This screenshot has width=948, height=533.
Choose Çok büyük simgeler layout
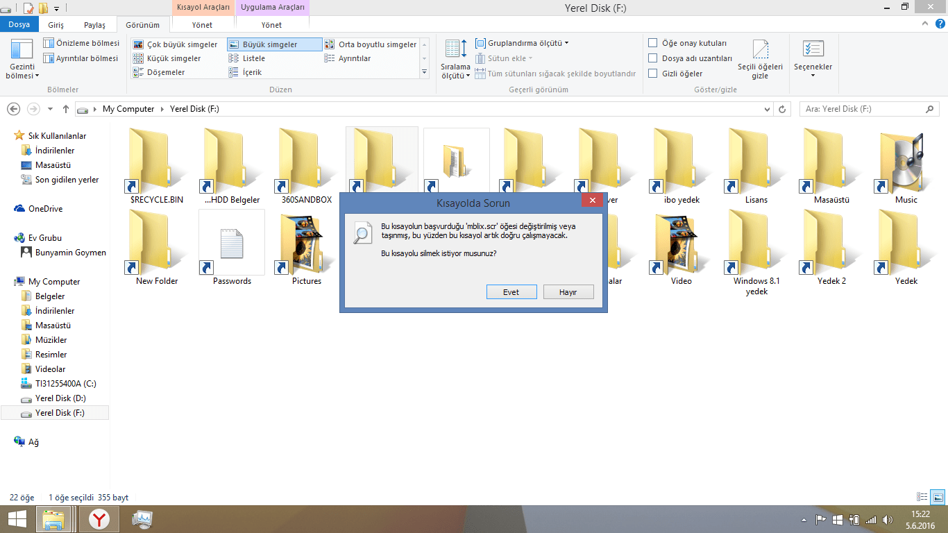tap(176, 44)
